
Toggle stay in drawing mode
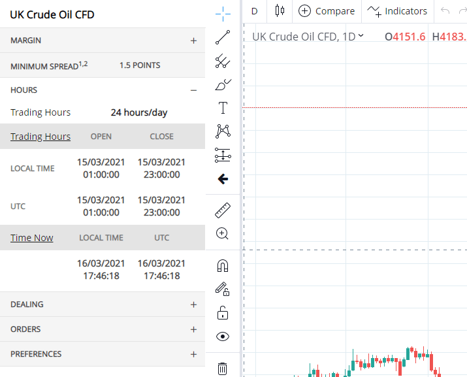pos(223,289)
